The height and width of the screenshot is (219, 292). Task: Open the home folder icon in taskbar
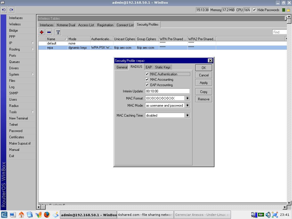pyautogui.click(x=21, y=215)
